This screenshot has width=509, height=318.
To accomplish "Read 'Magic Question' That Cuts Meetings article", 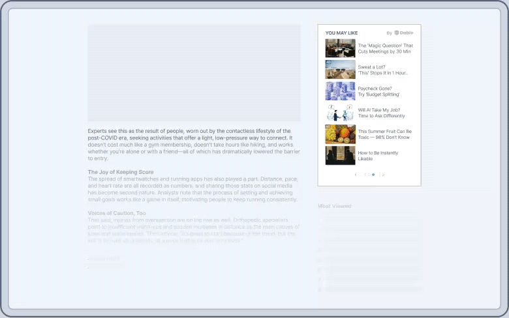I will point(385,49).
